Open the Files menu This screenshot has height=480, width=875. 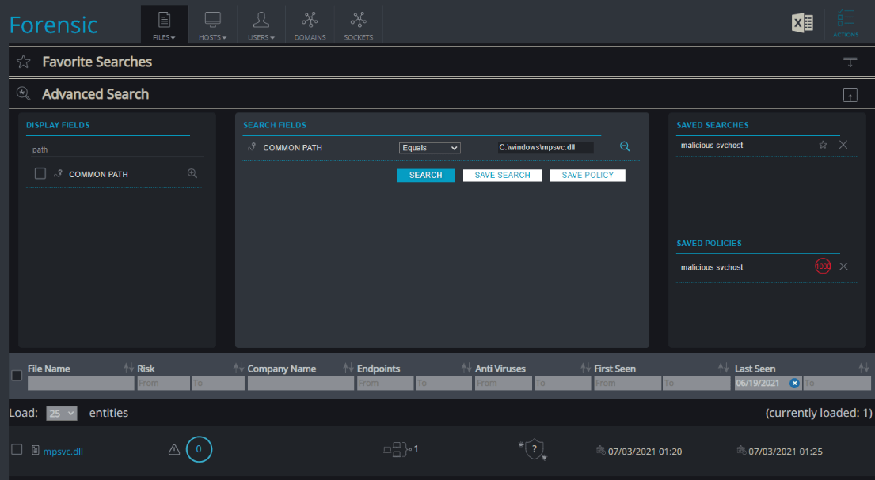(x=164, y=25)
